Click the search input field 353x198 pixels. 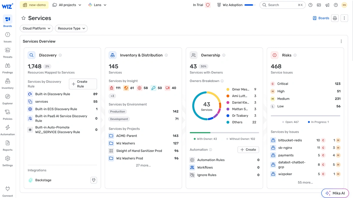coord(282,5)
